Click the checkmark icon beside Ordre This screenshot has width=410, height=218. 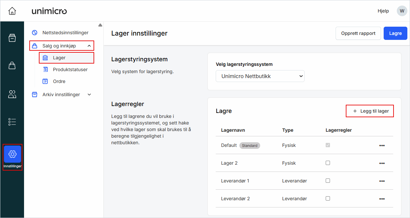coord(45,81)
